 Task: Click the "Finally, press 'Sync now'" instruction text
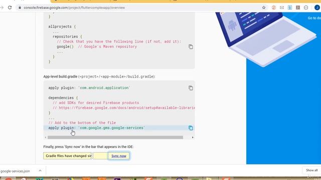pyautogui.click(x=88, y=146)
